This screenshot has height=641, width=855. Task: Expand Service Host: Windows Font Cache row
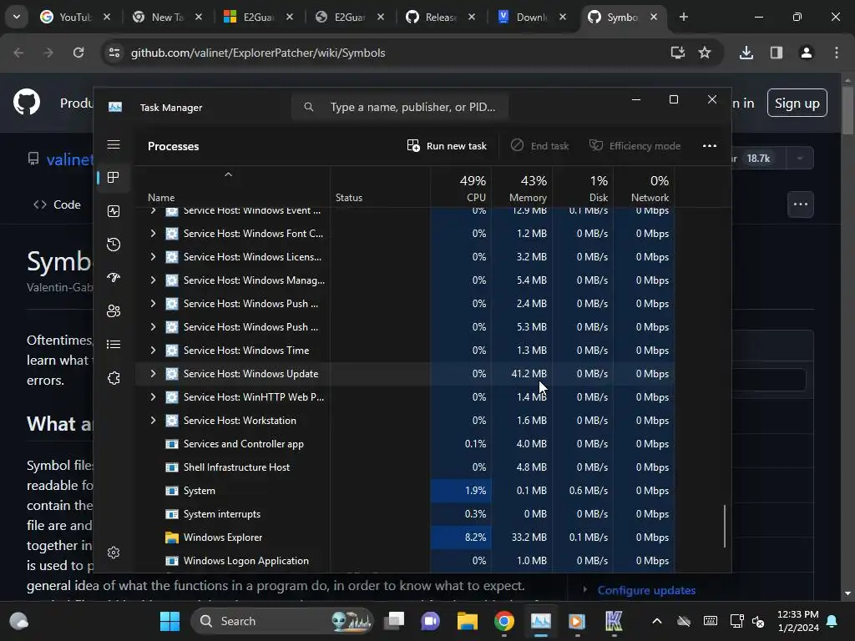[154, 234]
